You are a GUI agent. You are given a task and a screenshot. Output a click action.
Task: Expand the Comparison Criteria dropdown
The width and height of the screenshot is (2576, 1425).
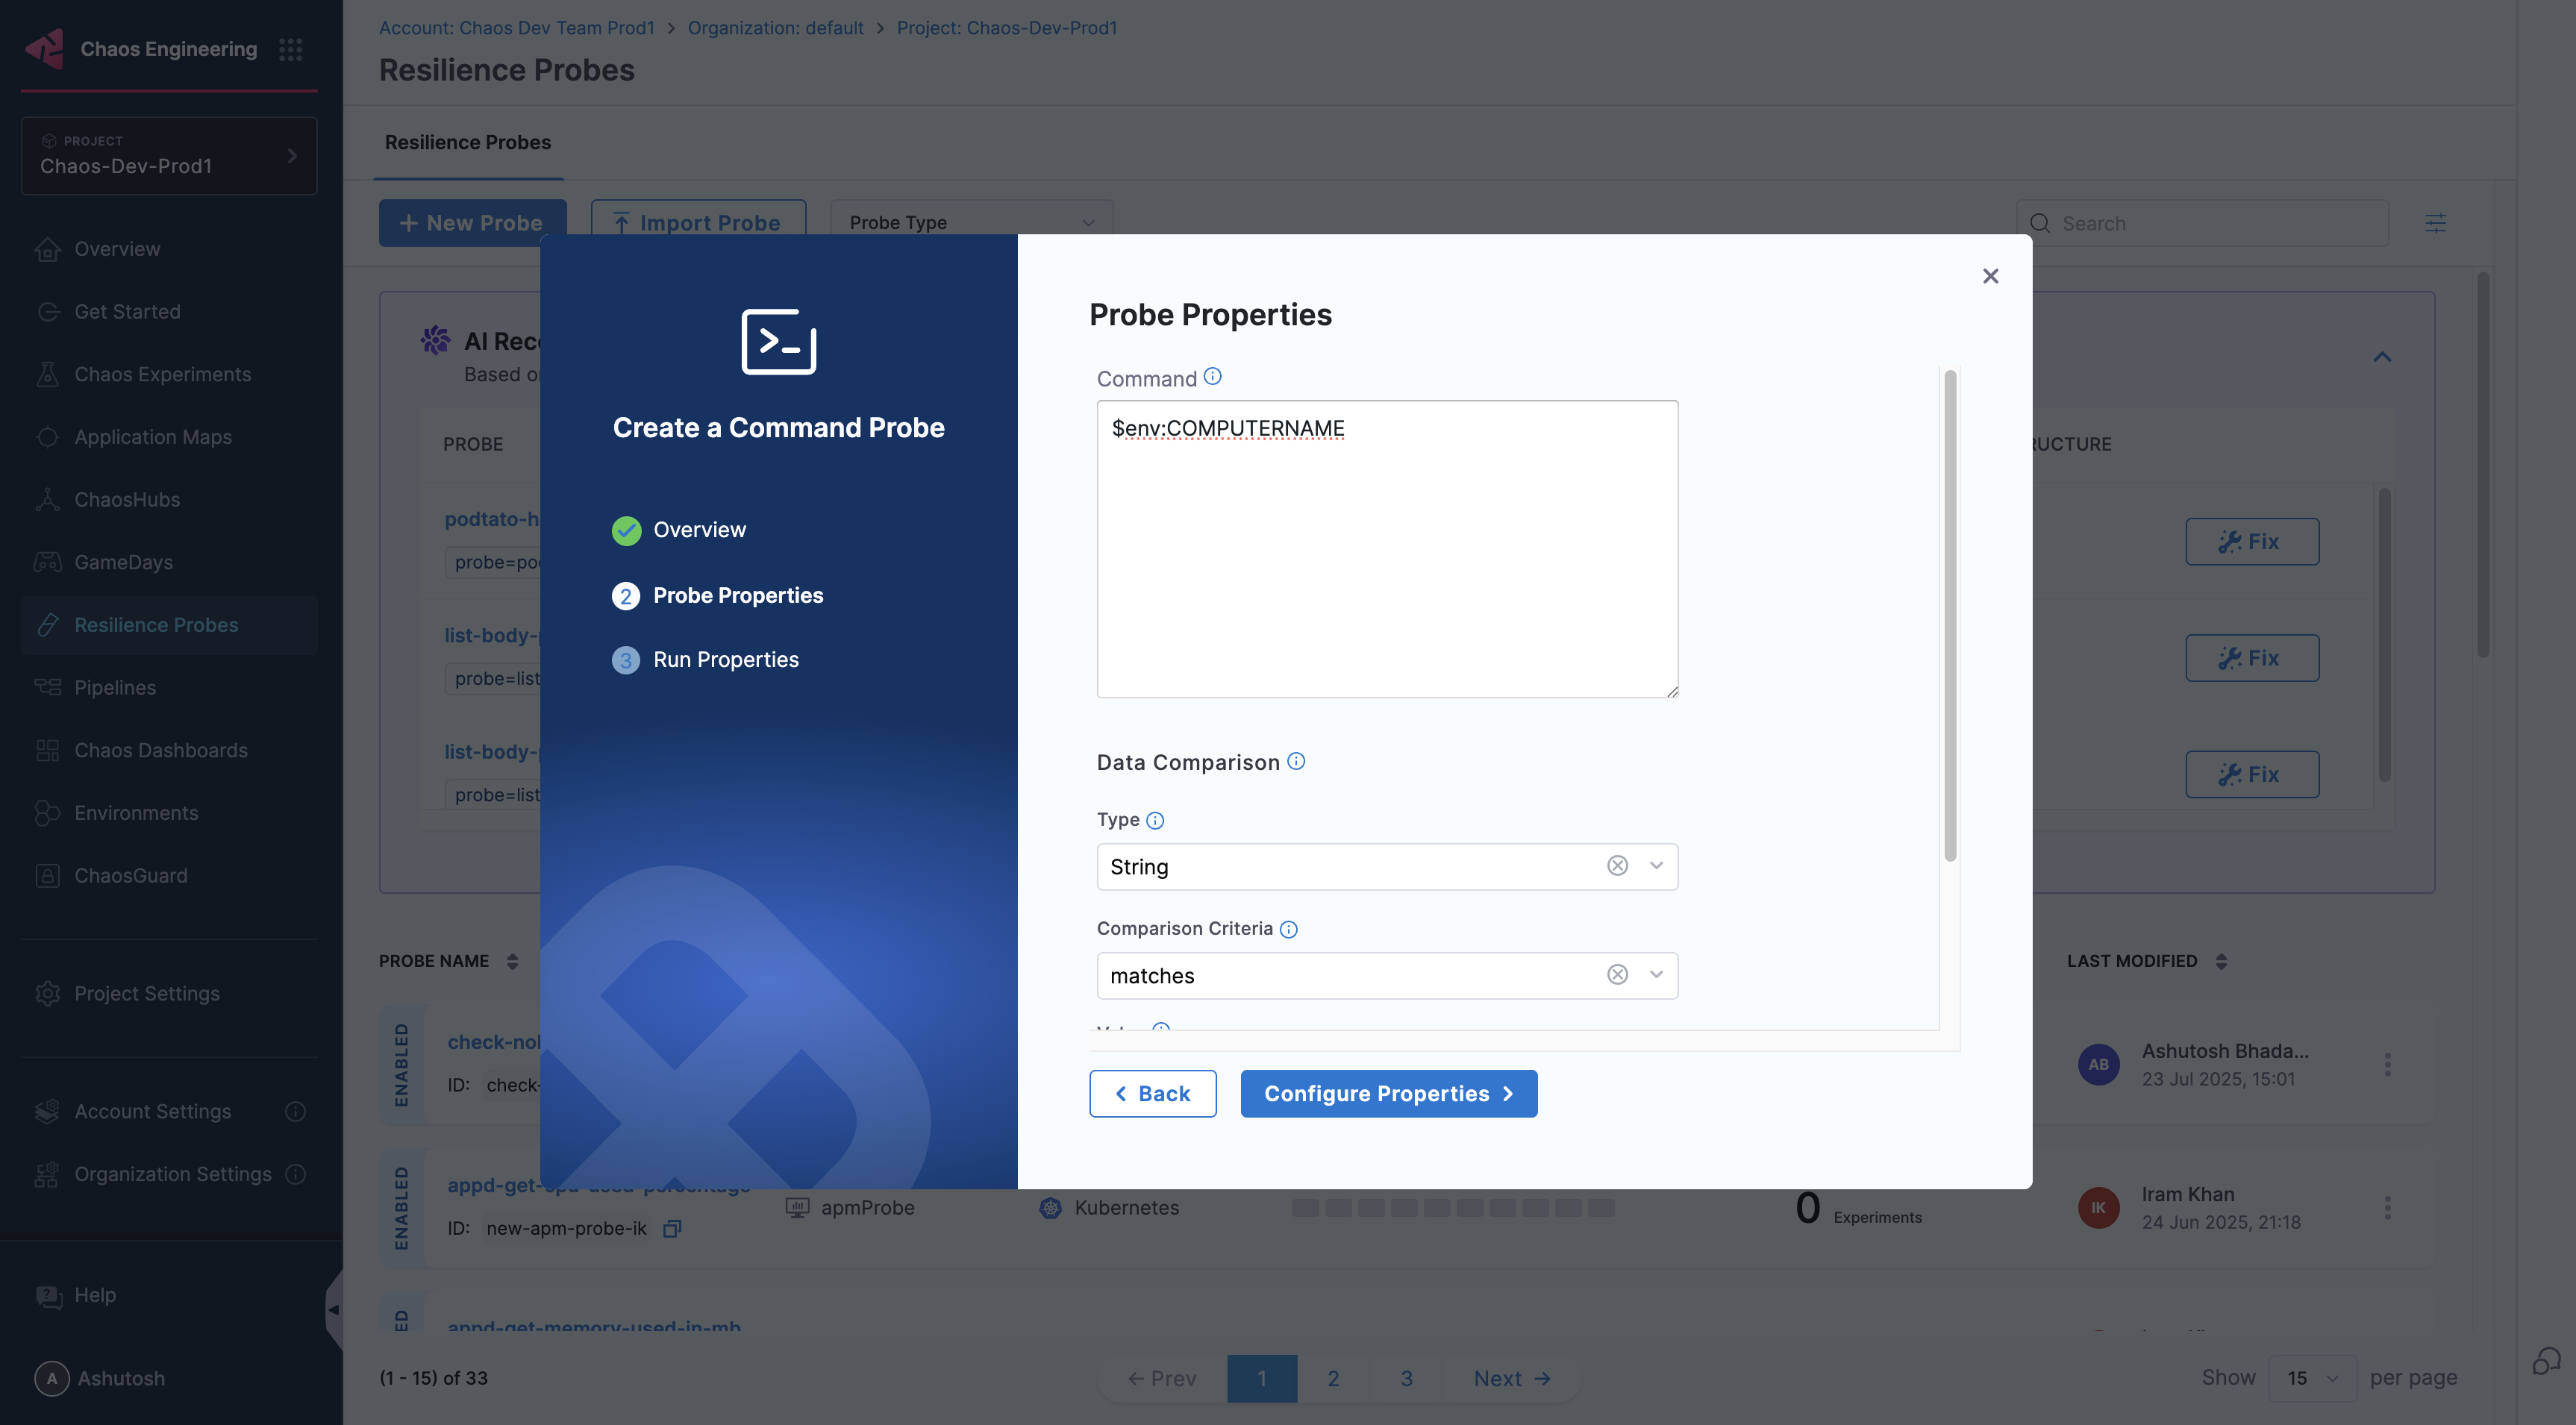(1656, 975)
